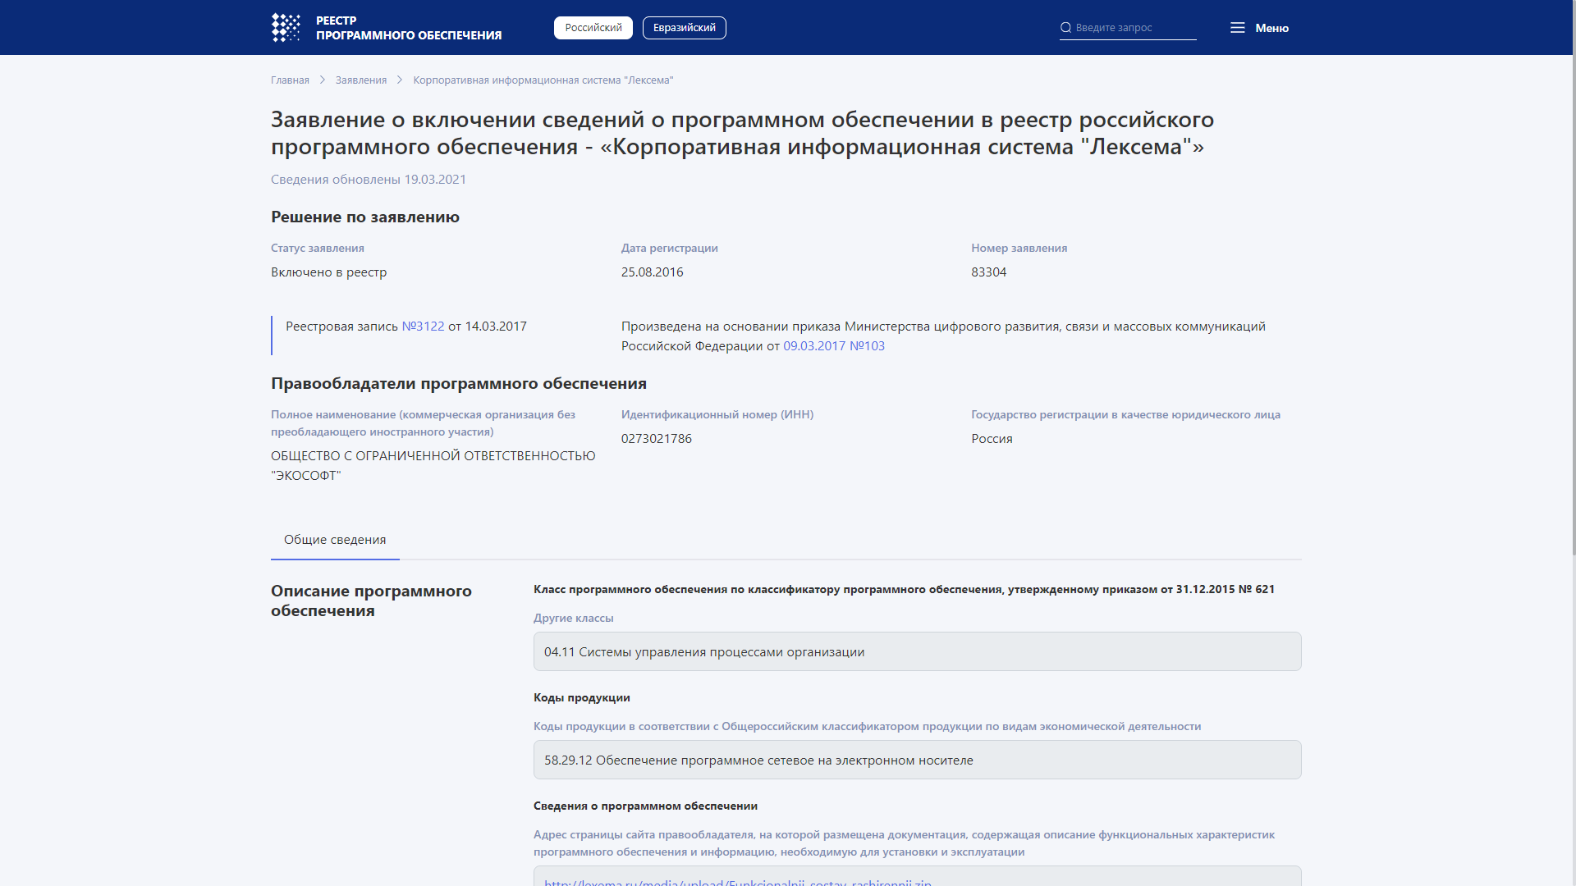
Task: Click the Лексема breadcrumb item
Action: [x=543, y=80]
